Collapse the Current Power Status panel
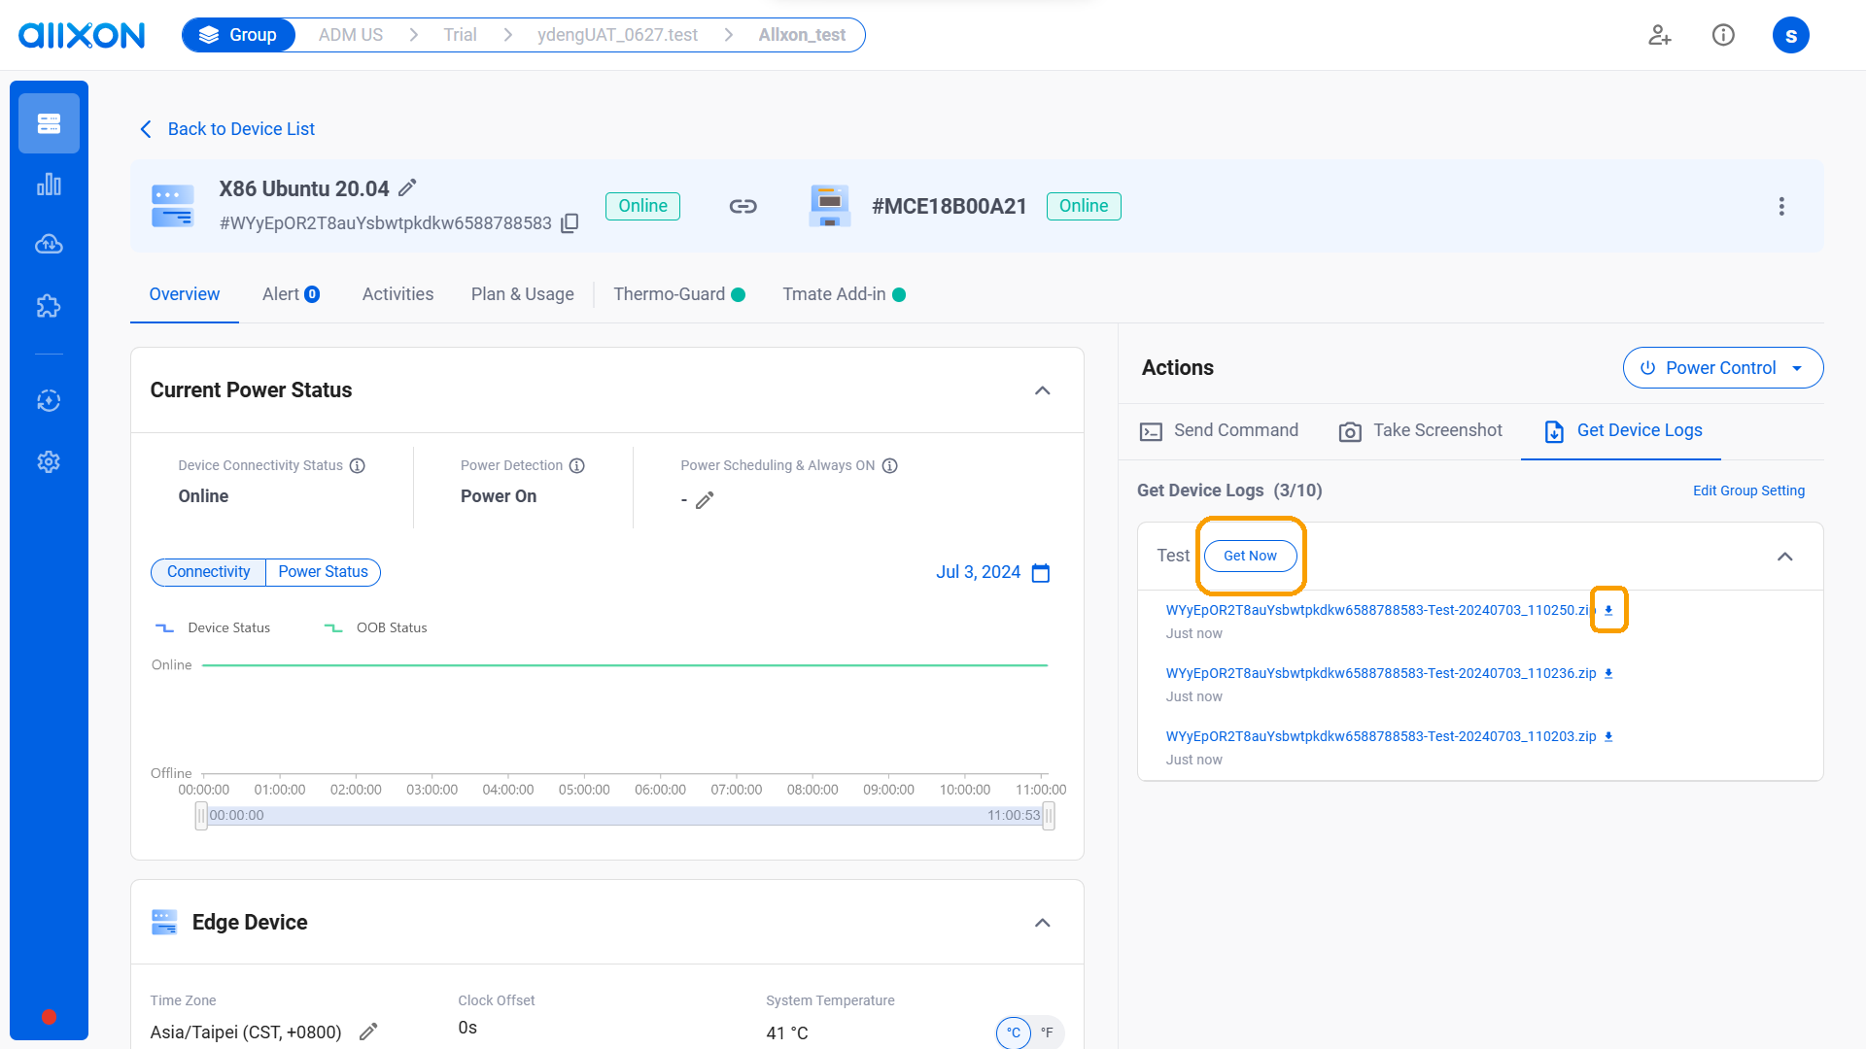This screenshot has width=1866, height=1049. 1043,390
